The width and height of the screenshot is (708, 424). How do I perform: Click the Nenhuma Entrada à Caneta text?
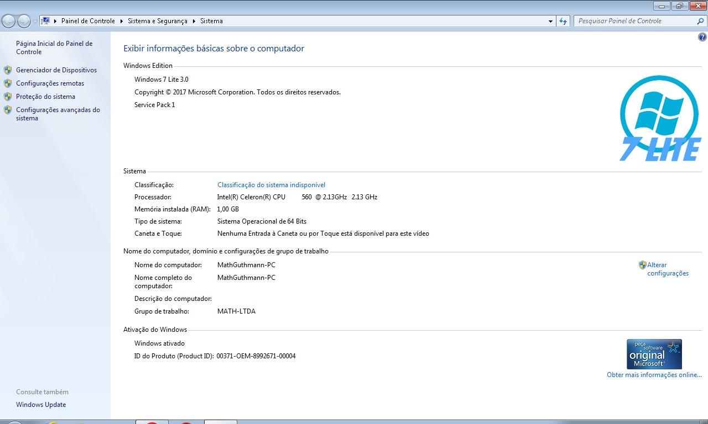pyautogui.click(x=323, y=234)
